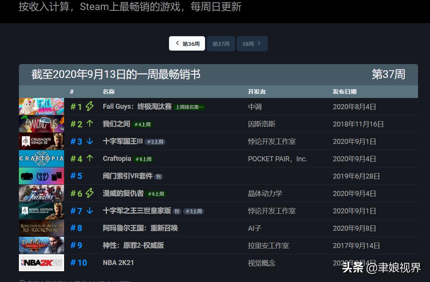Click the Among Us thumbnail image
430x282 pixels.
(x=41, y=124)
